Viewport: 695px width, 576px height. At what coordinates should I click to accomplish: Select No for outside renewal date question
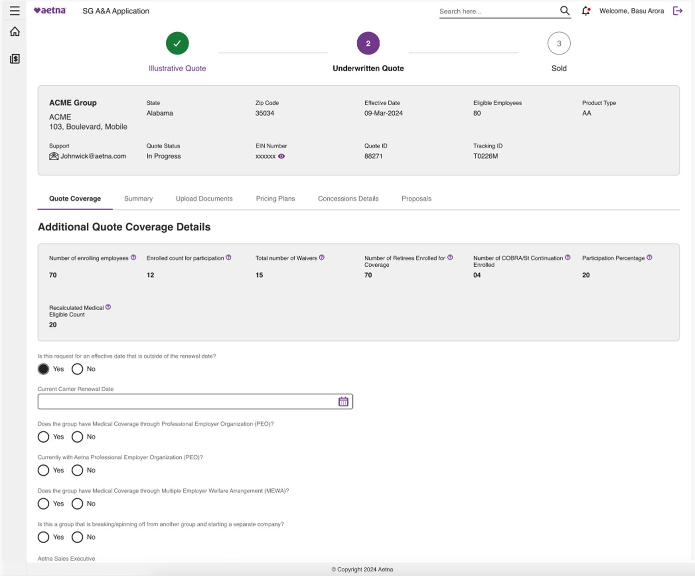point(77,369)
